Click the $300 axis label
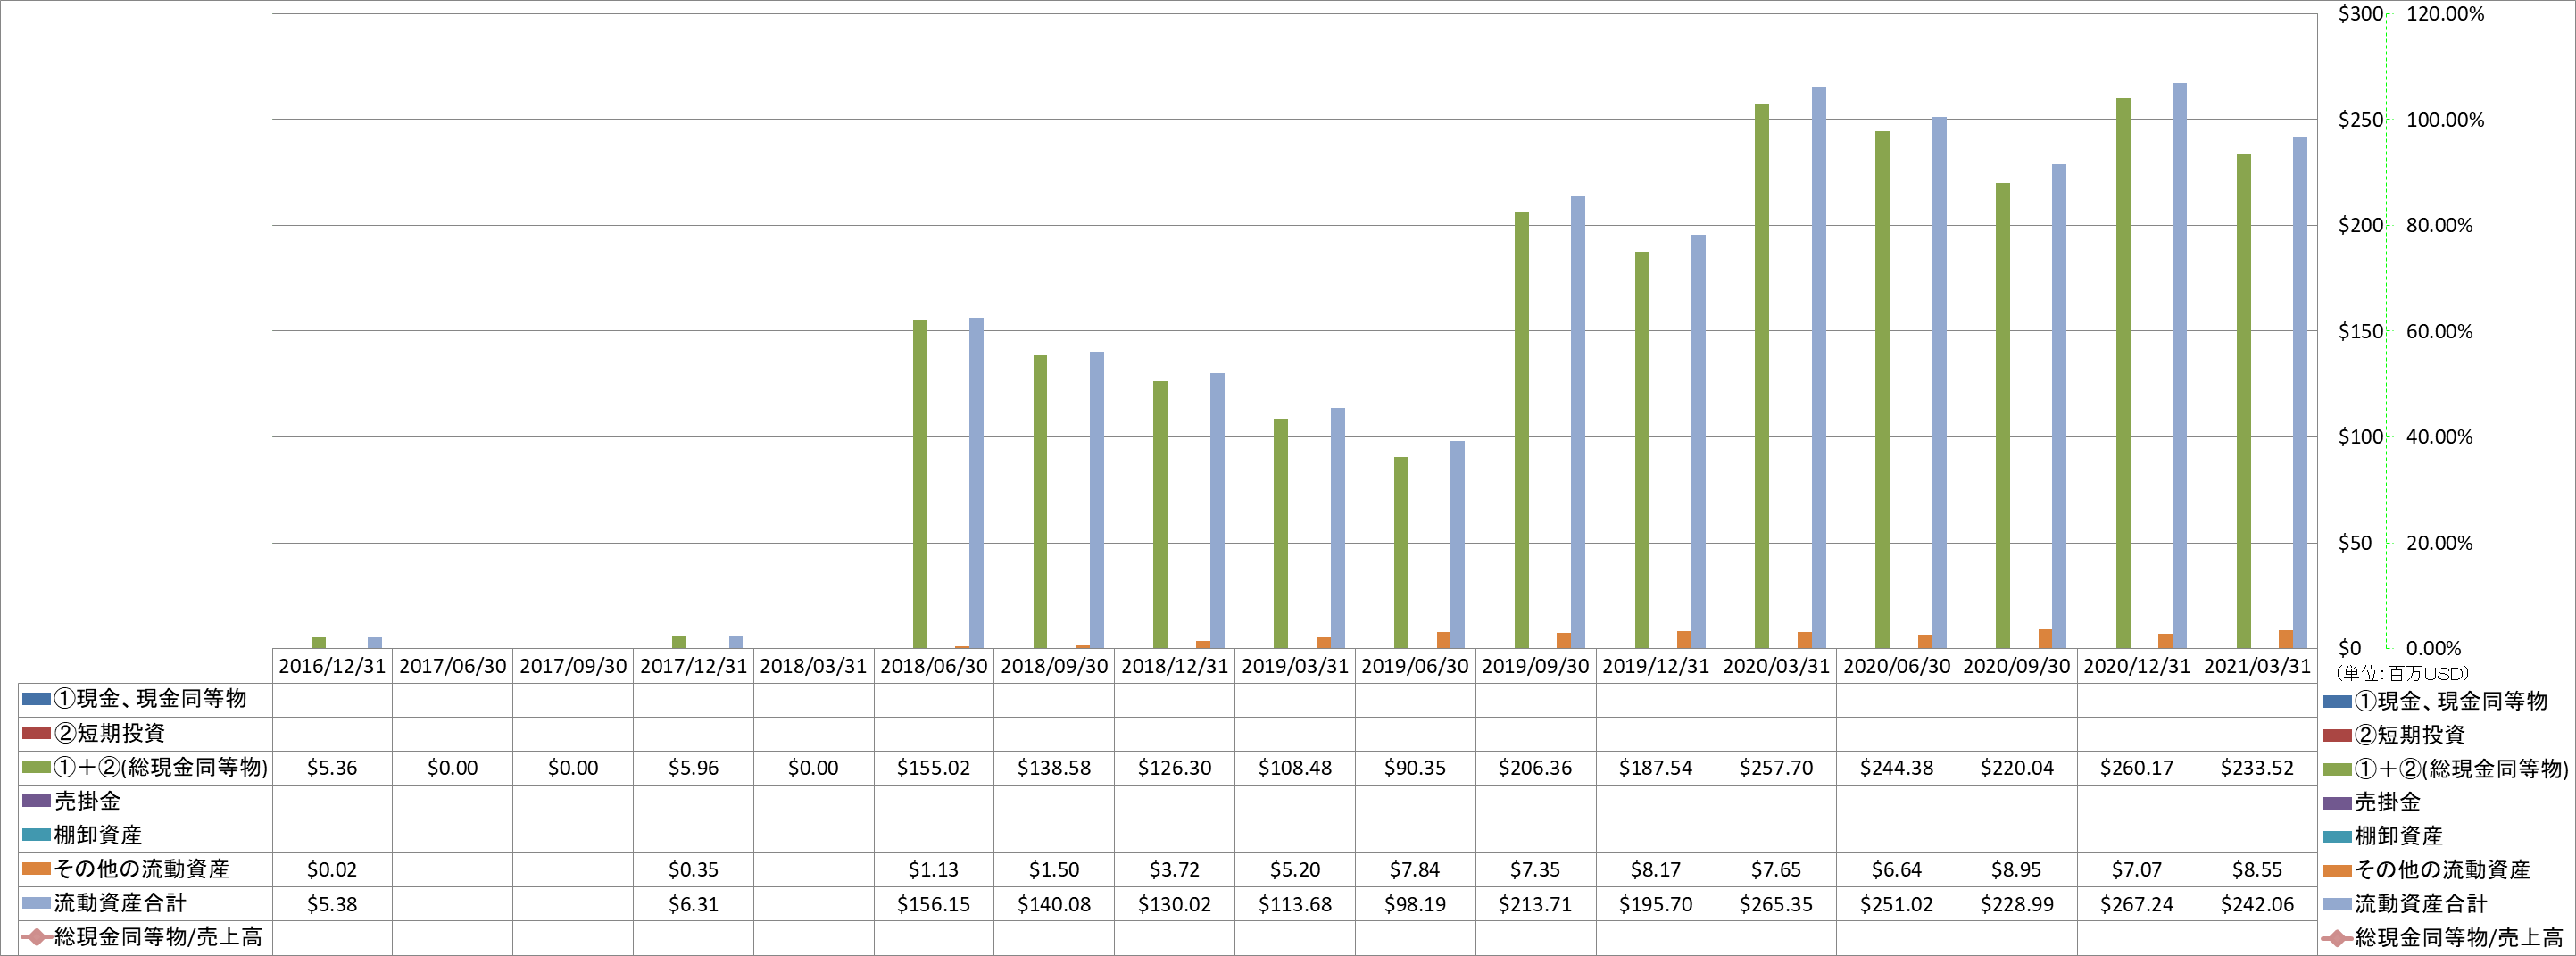Viewport: 2576px width, 956px height. pyautogui.click(x=2360, y=14)
